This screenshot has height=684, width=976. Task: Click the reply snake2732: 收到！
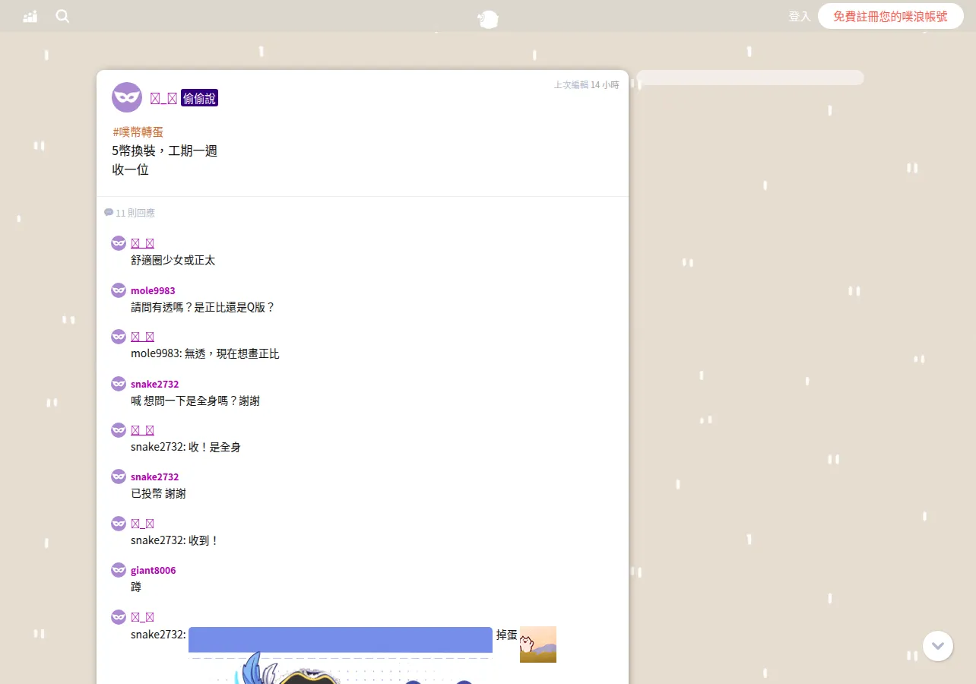pos(175,540)
